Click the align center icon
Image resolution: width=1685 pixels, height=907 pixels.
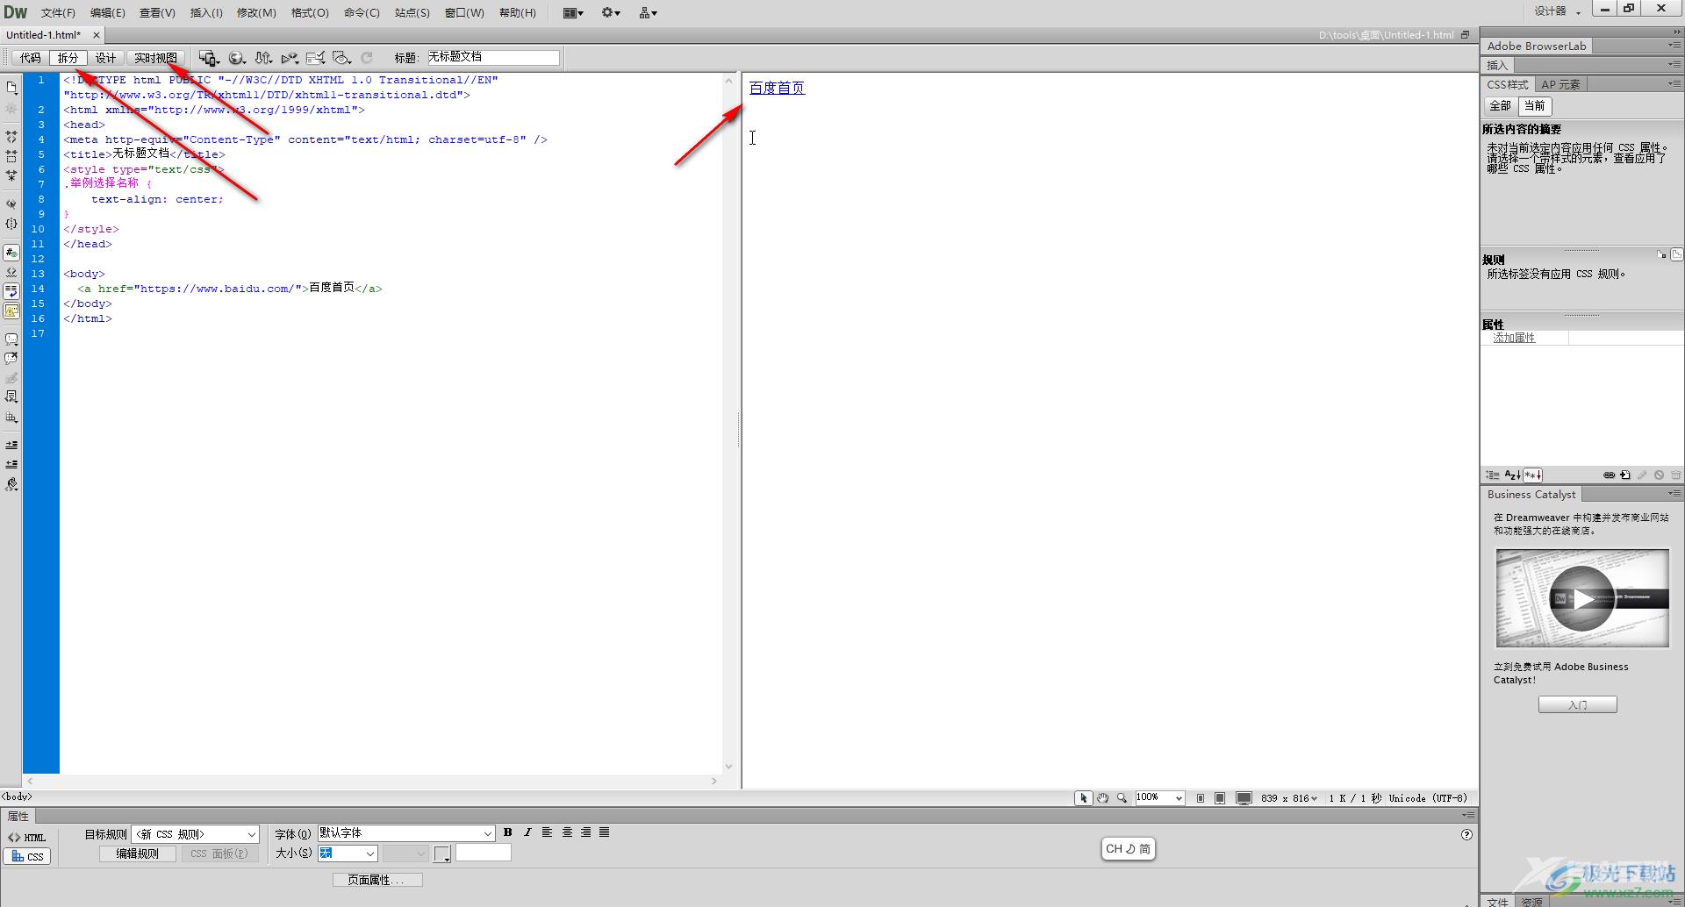567,832
